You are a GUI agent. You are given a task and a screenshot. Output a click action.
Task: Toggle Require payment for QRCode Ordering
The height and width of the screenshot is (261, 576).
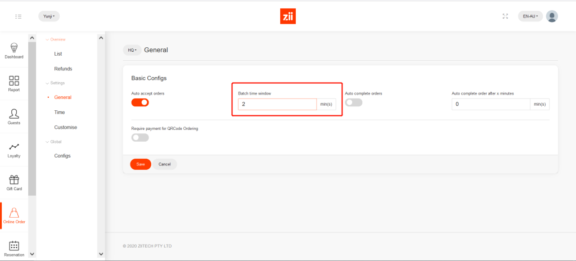tap(140, 137)
